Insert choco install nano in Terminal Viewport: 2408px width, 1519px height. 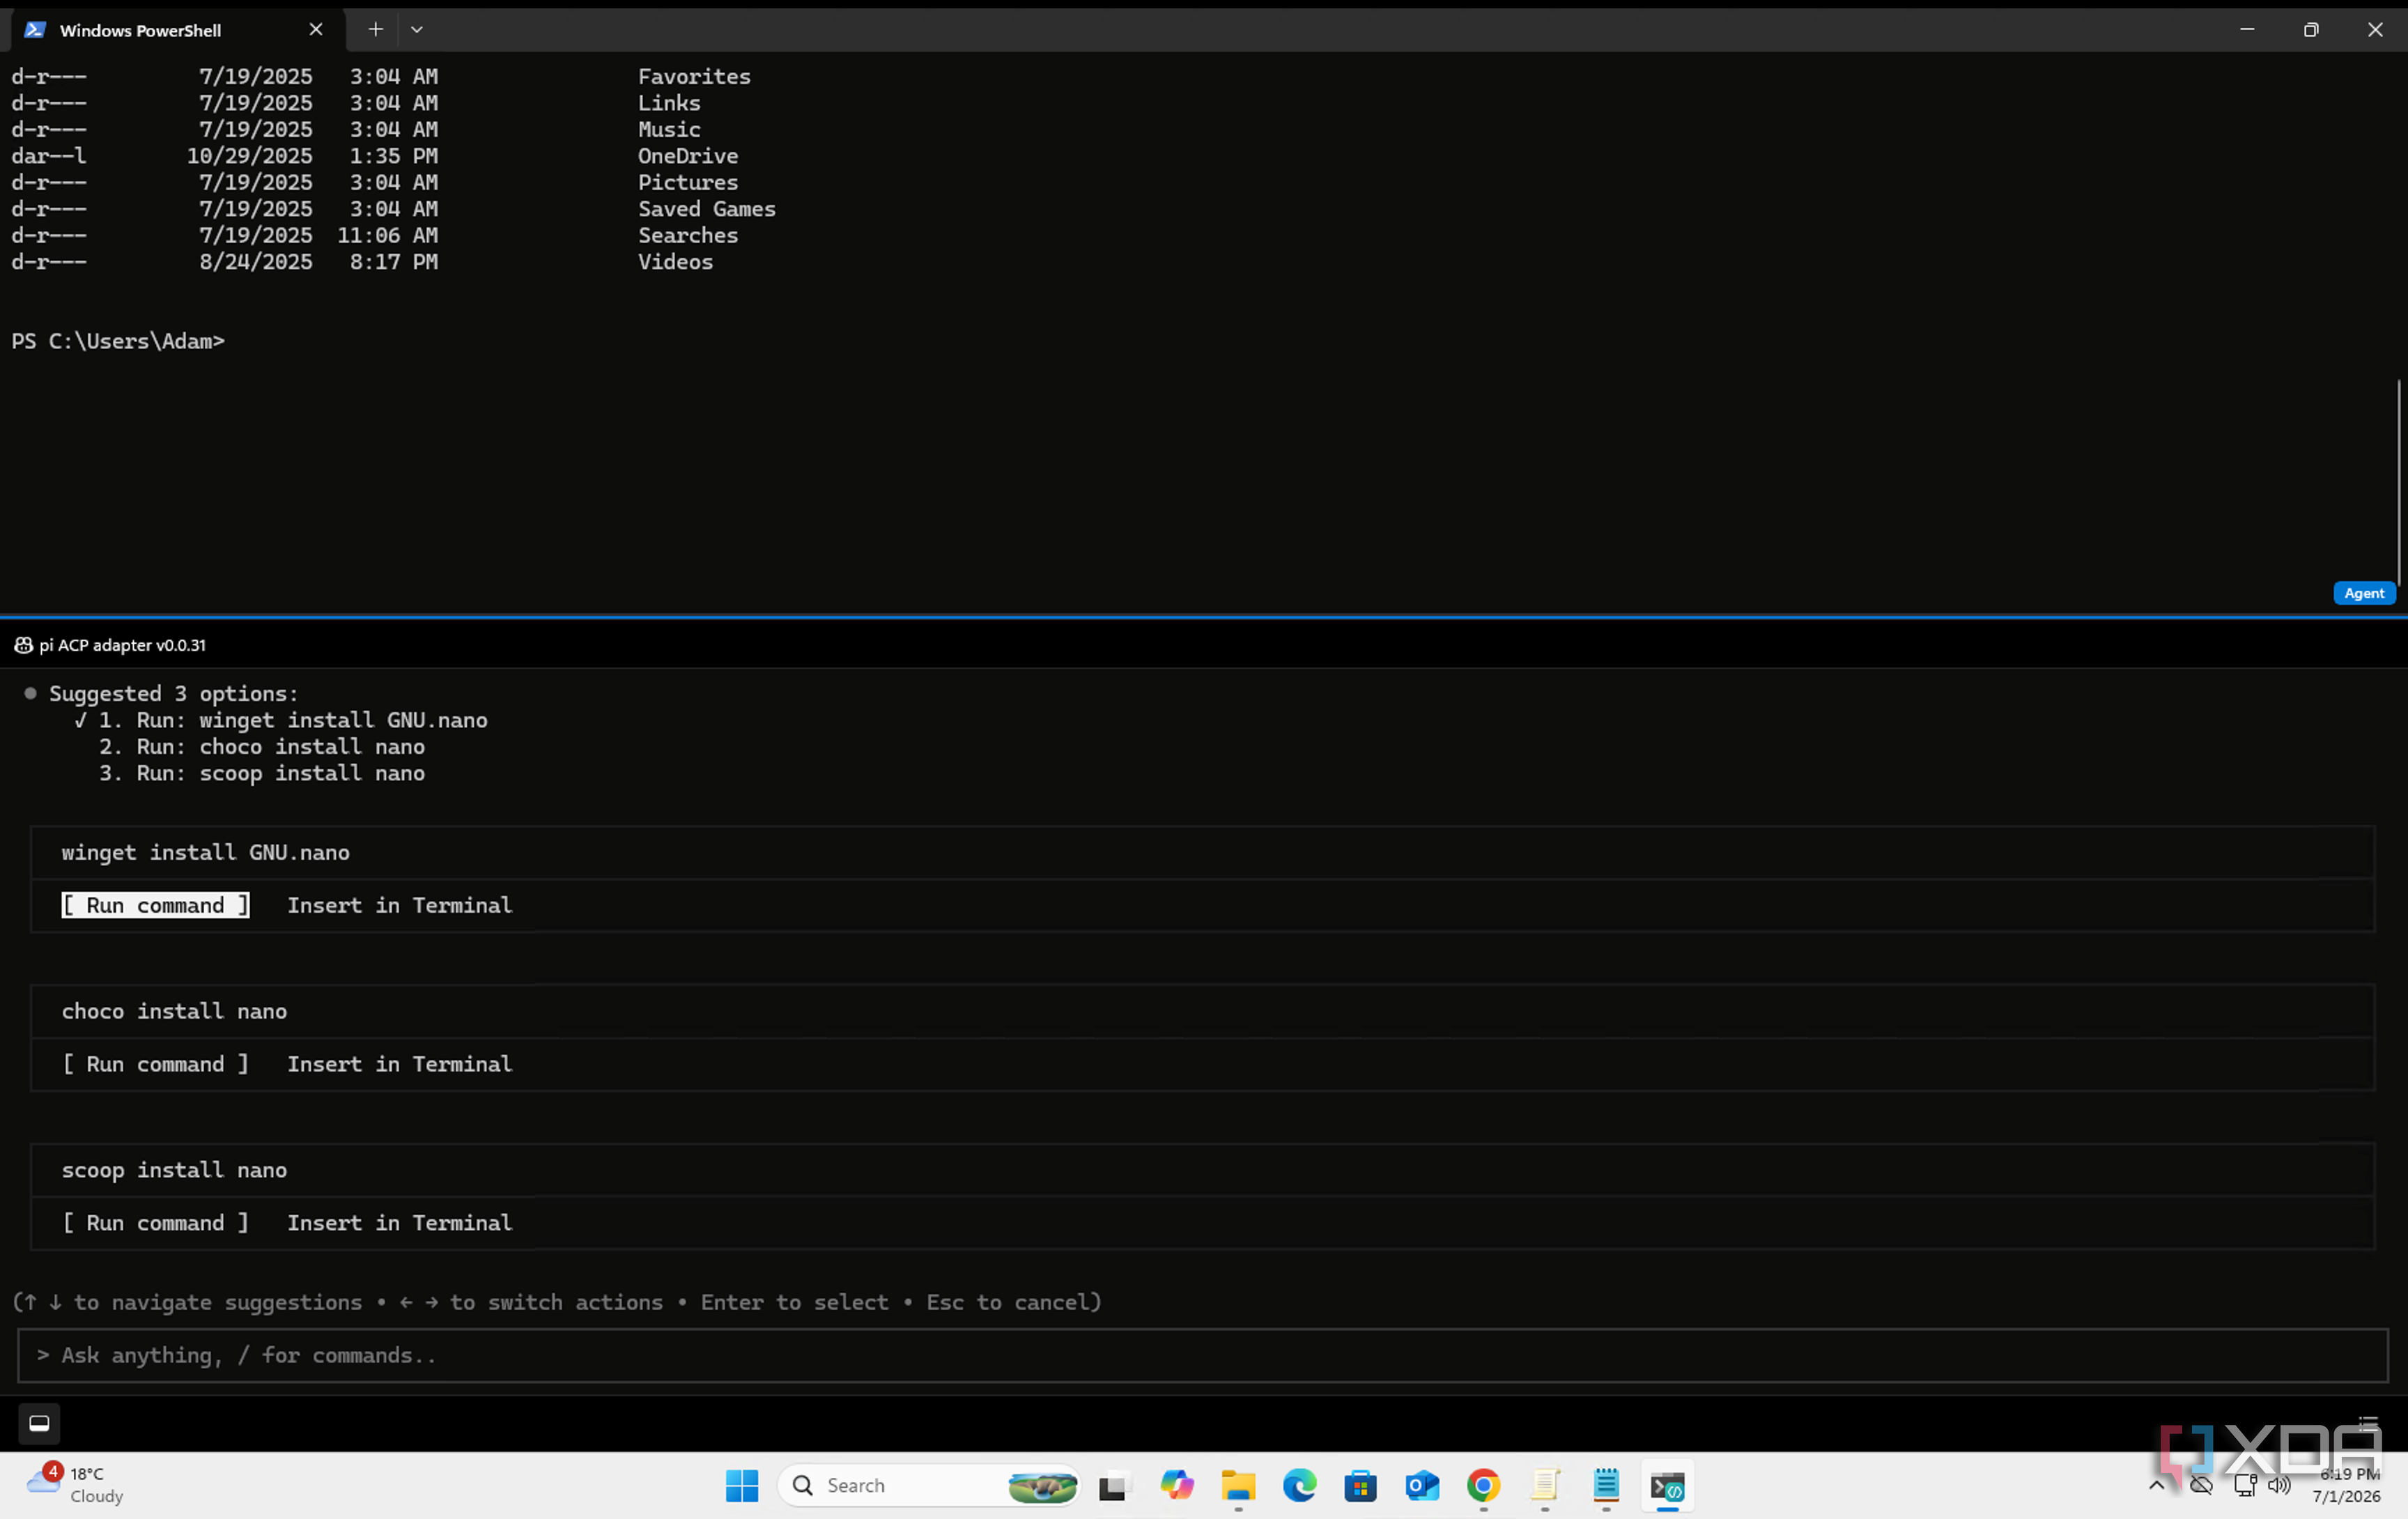(399, 1064)
